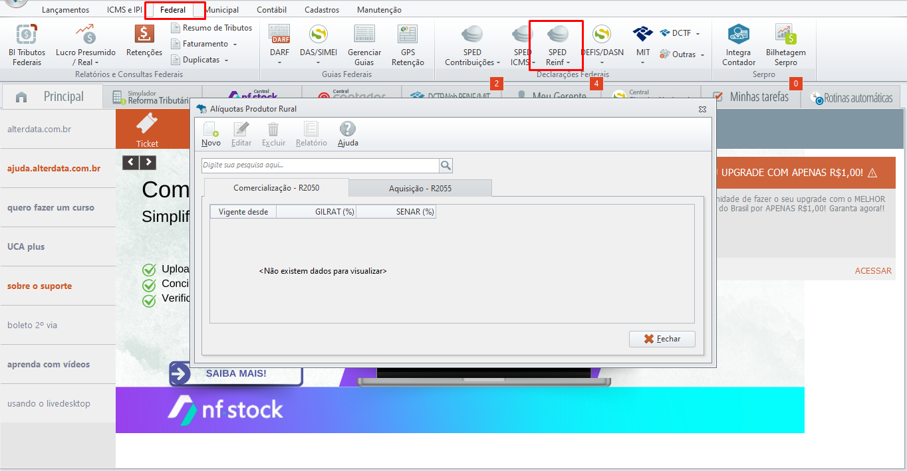Switch to Lançamentos ribbon tab
Screen dimensions: 907x471
pos(65,10)
